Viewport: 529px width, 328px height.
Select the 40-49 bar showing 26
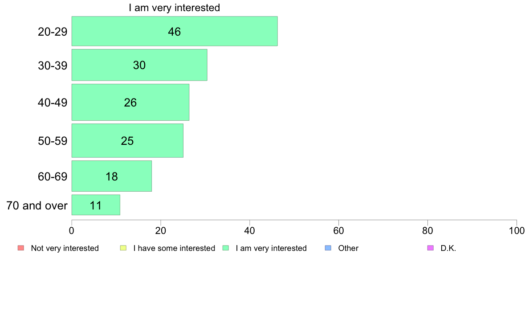130,102
